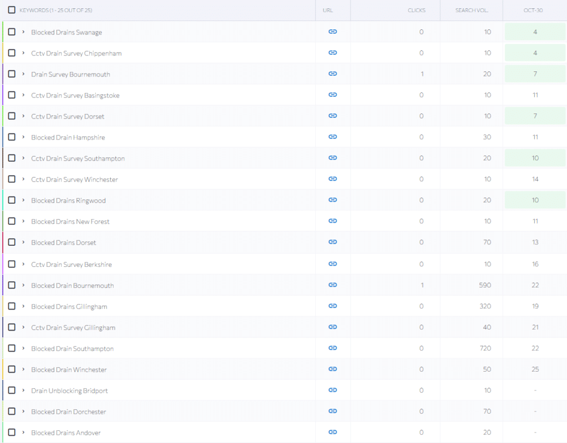This screenshot has width=567, height=443.
Task: Open the URL link for Blocked Drain Southampton
Action: [332, 348]
